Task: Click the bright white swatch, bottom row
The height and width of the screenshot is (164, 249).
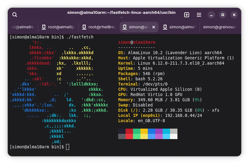Action: 174,136
